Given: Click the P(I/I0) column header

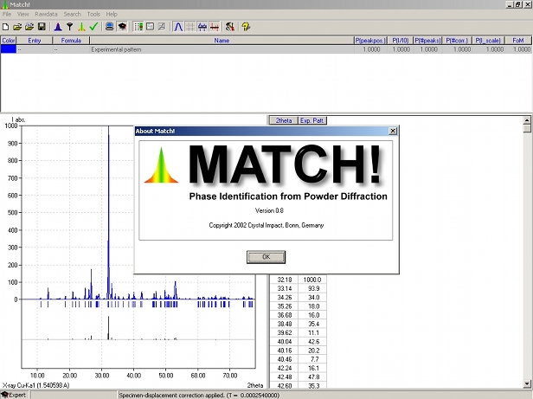Looking at the screenshot, I should click(x=401, y=41).
